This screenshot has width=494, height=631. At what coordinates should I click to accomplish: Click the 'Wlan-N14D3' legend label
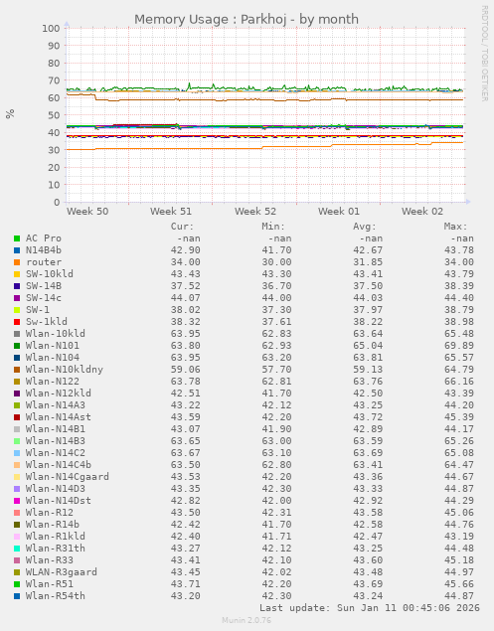[56, 489]
